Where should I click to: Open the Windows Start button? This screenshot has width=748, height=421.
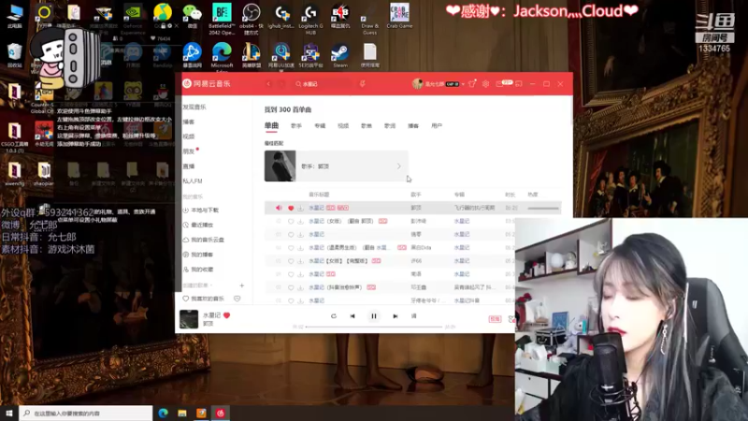coord(9,414)
